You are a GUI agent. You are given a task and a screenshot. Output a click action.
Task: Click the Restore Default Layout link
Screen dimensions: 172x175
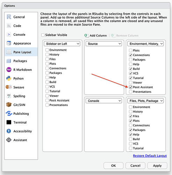[x=150, y=156]
